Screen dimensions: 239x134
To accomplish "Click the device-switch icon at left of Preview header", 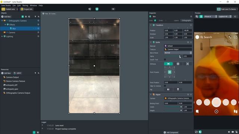I will click(x=197, y=16).
